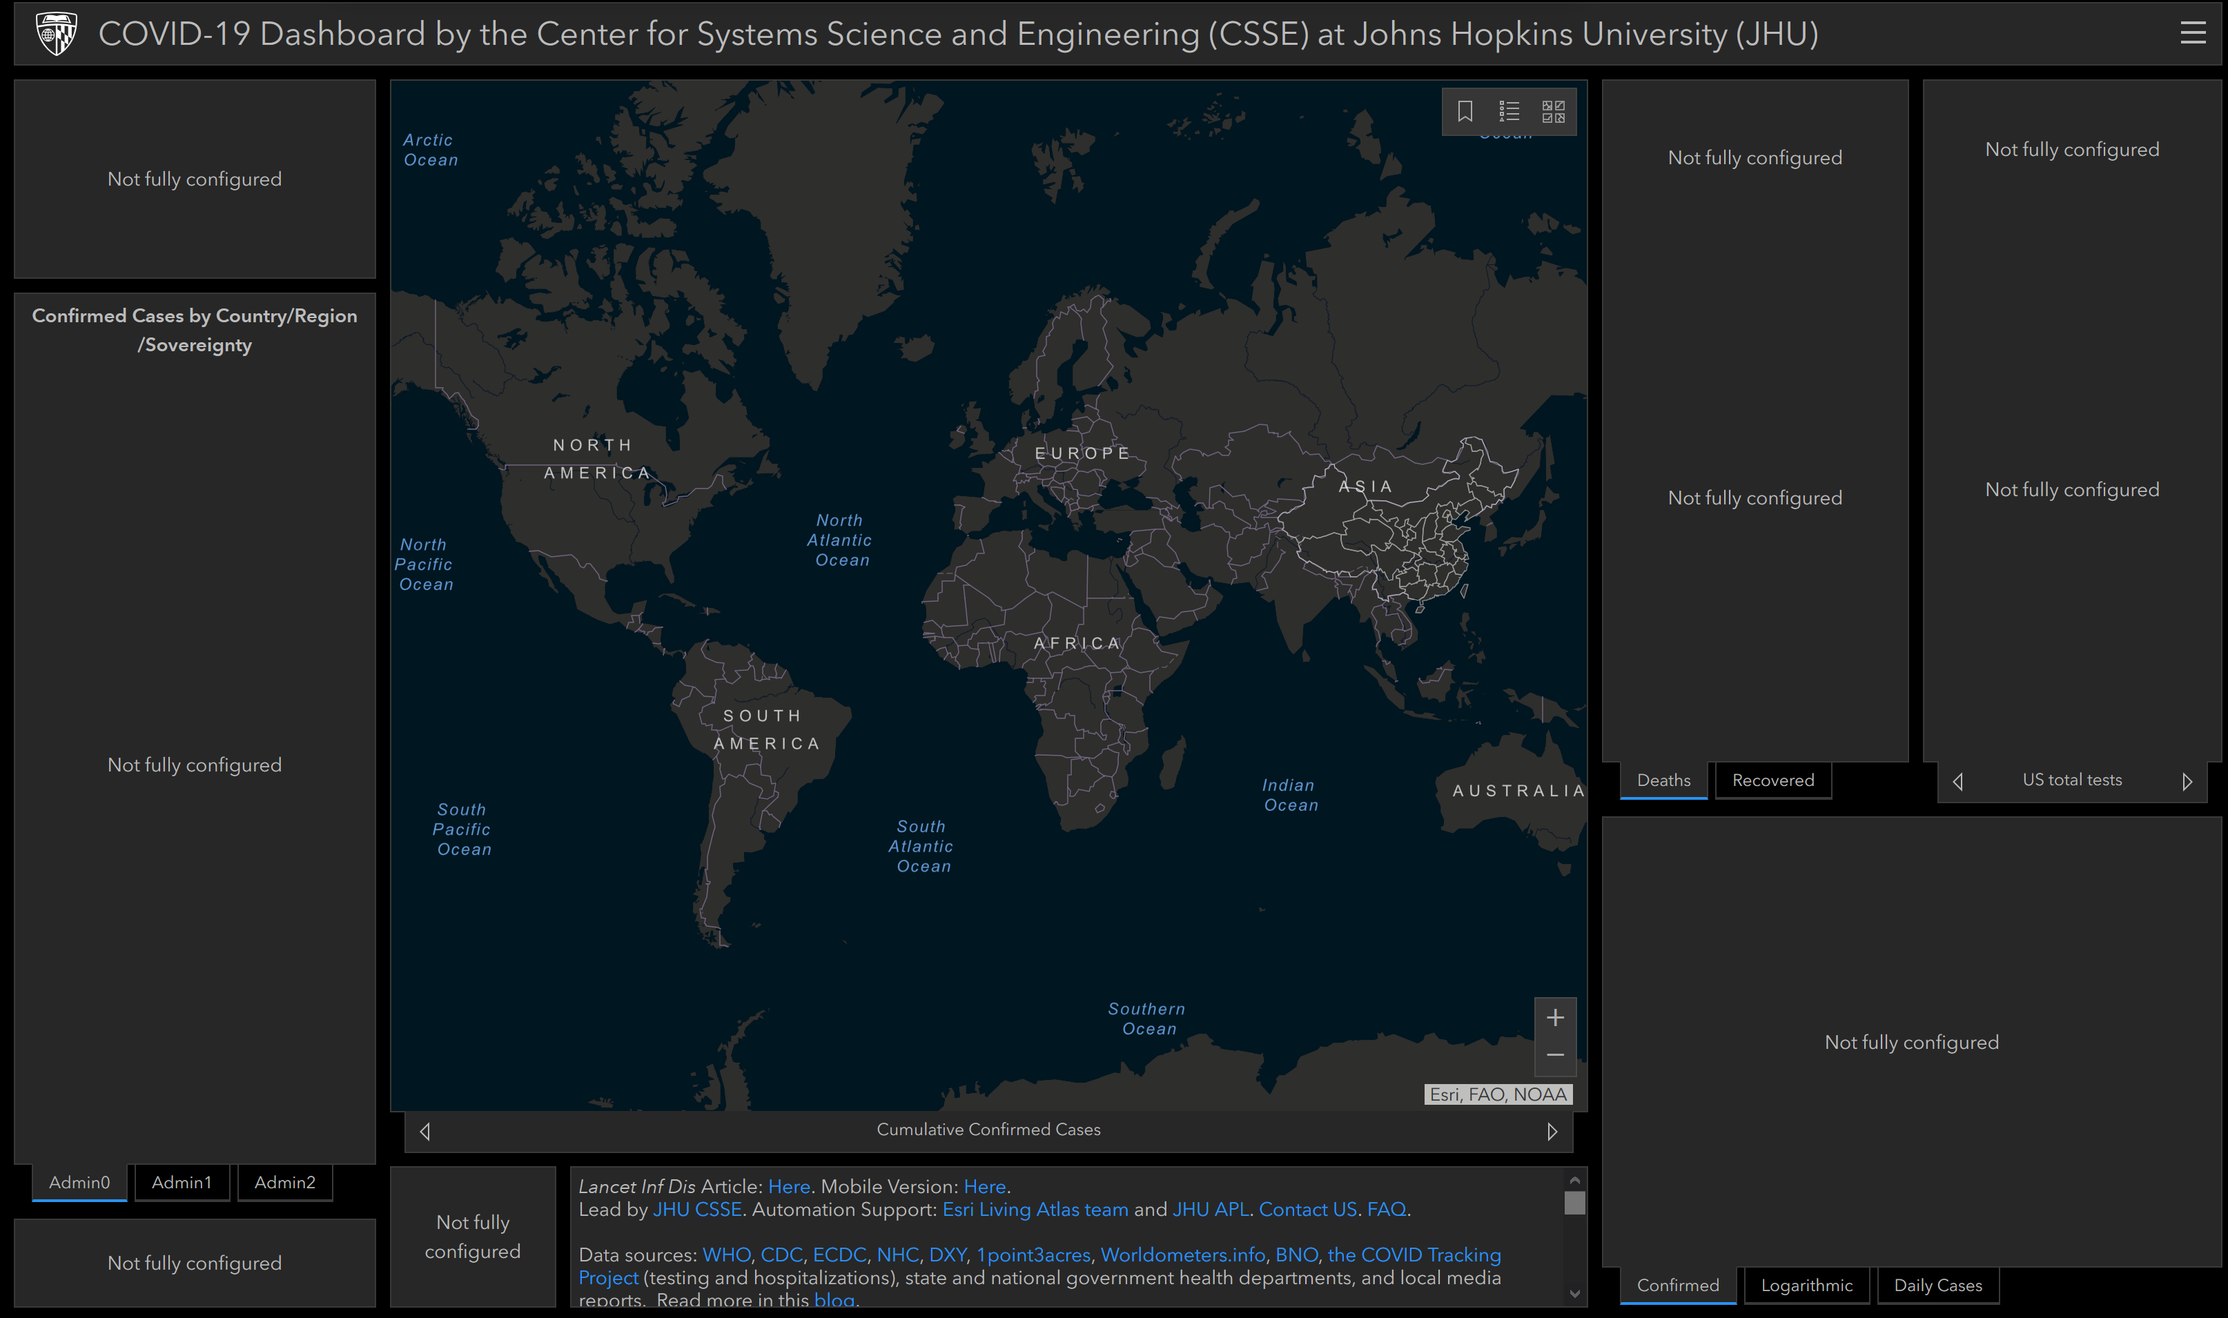The width and height of the screenshot is (2228, 1318).
Task: Click the Arctic Ocean map label
Action: click(430, 150)
